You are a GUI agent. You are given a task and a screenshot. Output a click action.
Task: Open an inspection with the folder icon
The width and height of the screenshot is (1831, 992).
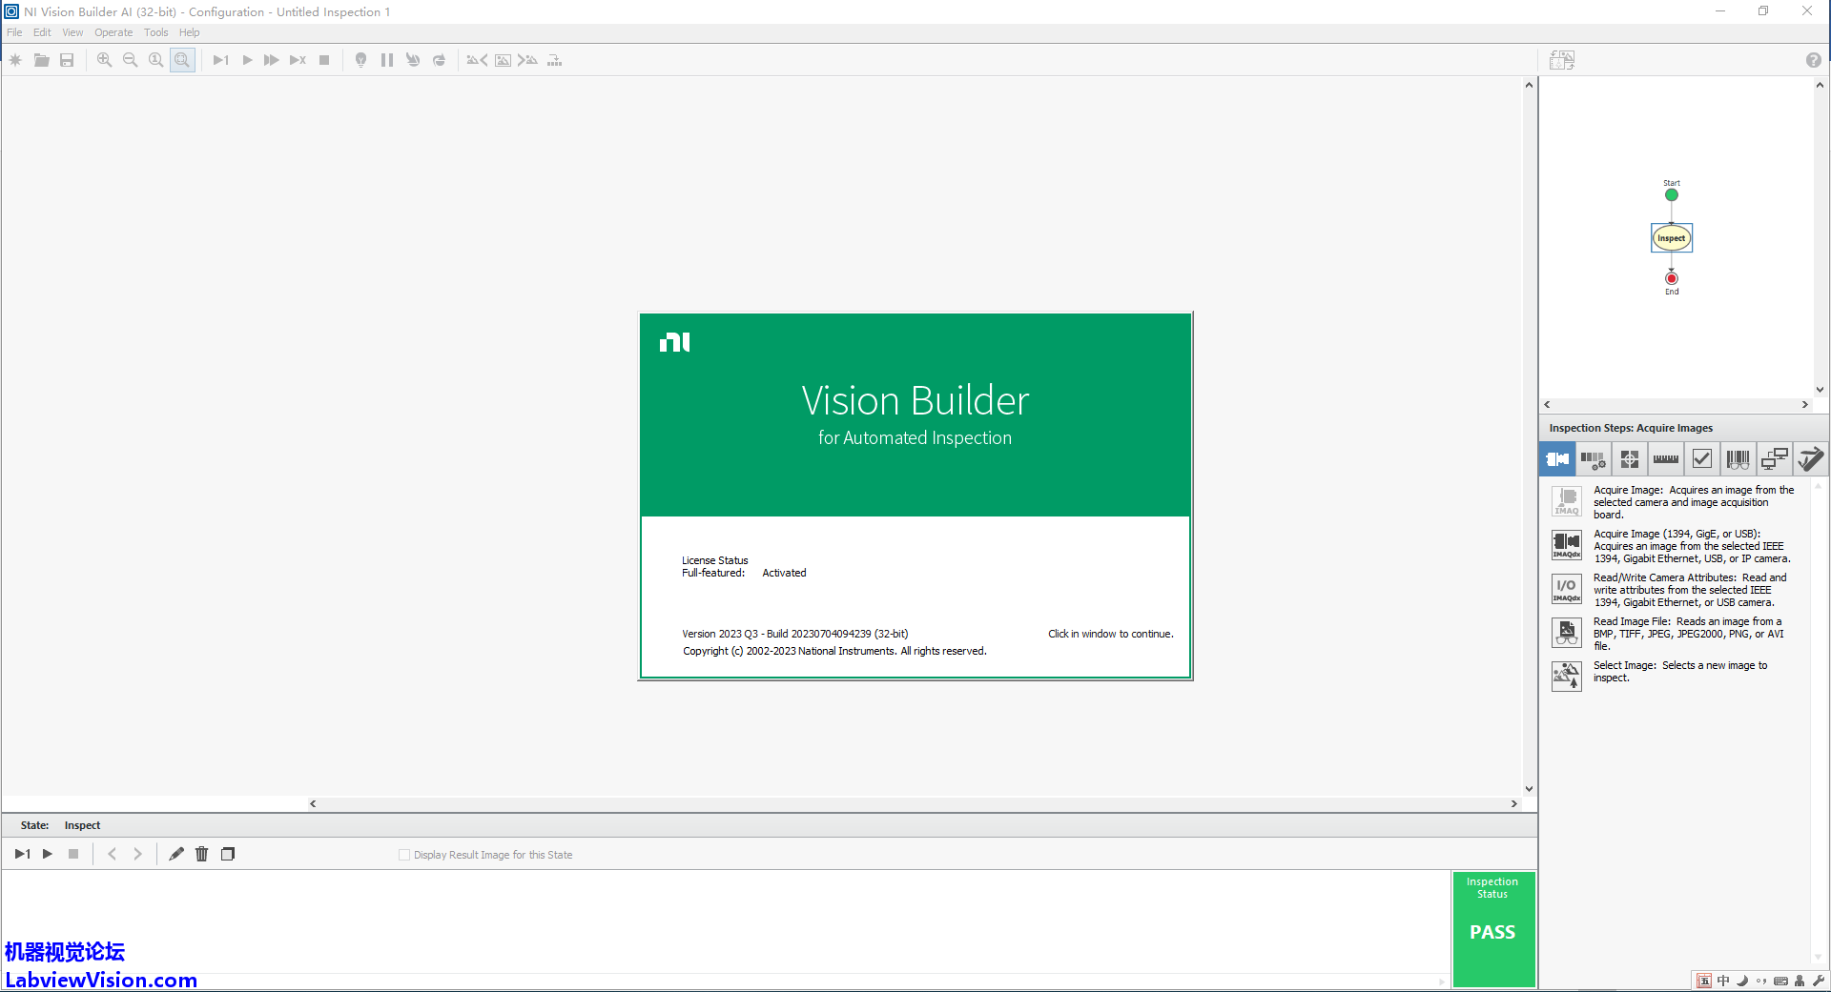[x=41, y=60]
